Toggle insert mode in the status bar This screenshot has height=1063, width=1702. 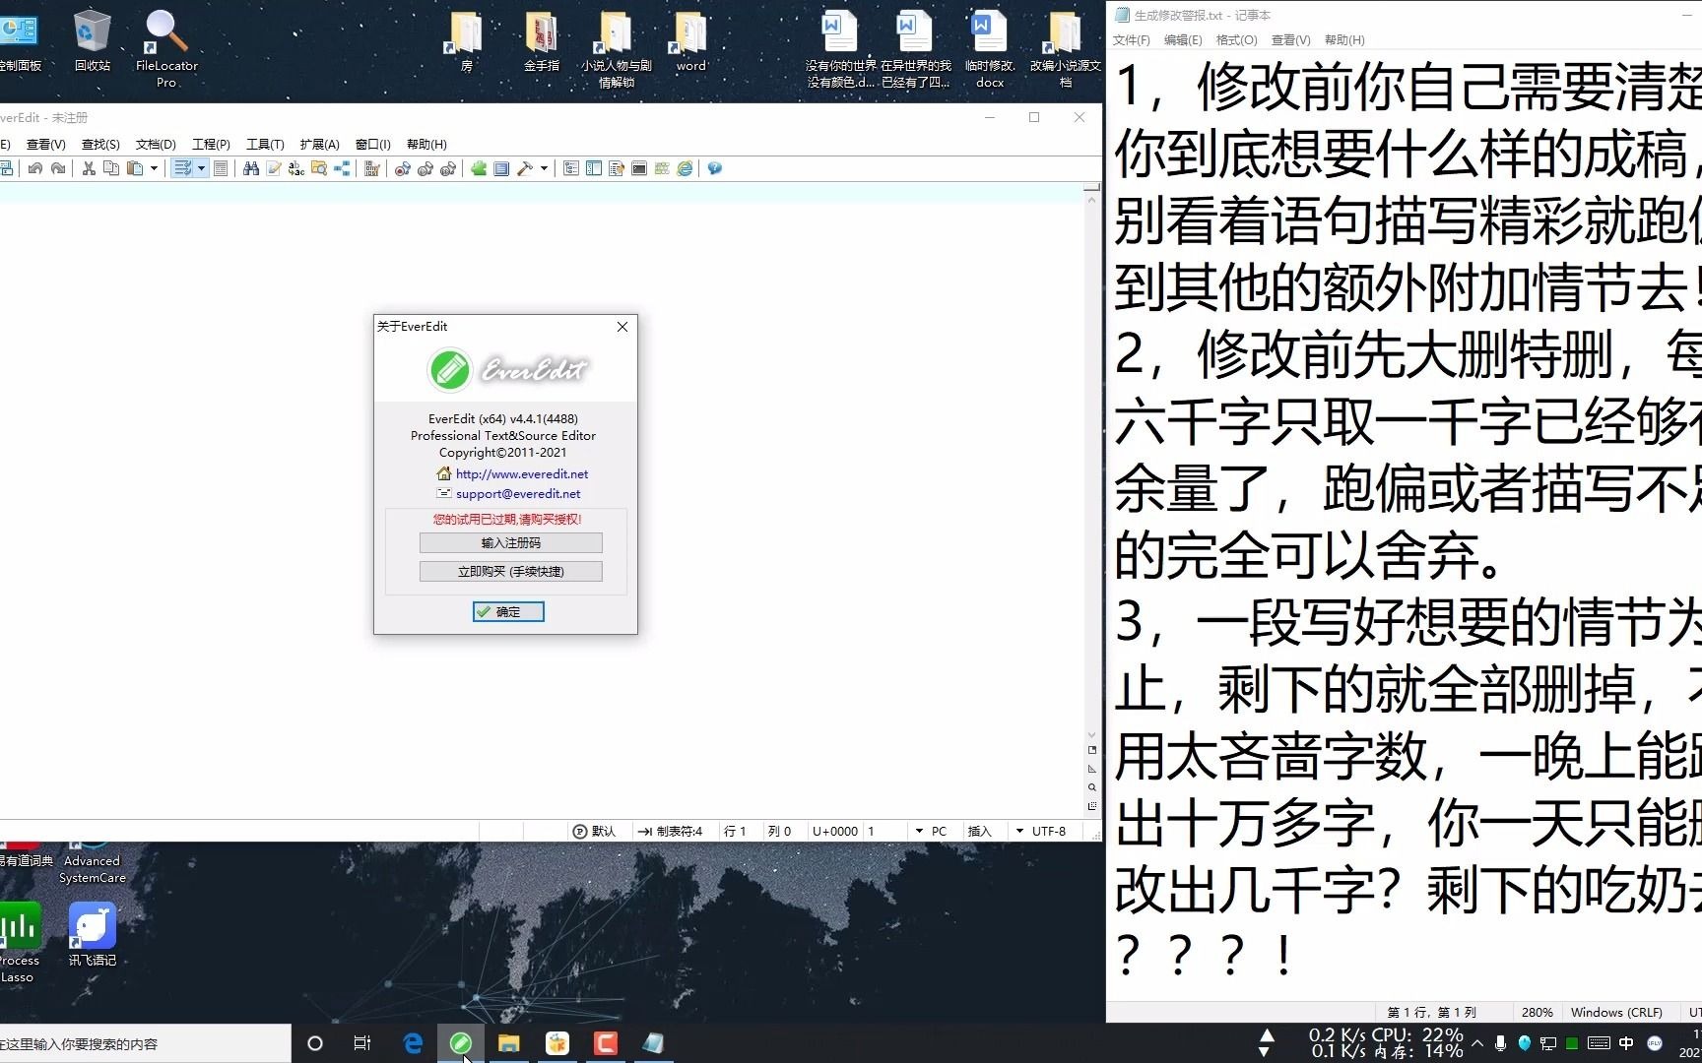(x=980, y=831)
